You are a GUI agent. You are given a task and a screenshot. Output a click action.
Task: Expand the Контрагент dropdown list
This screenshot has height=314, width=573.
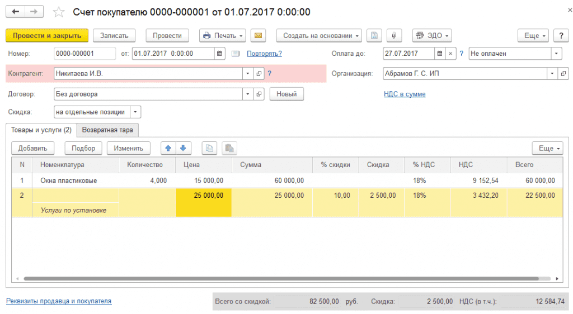pyautogui.click(x=247, y=74)
